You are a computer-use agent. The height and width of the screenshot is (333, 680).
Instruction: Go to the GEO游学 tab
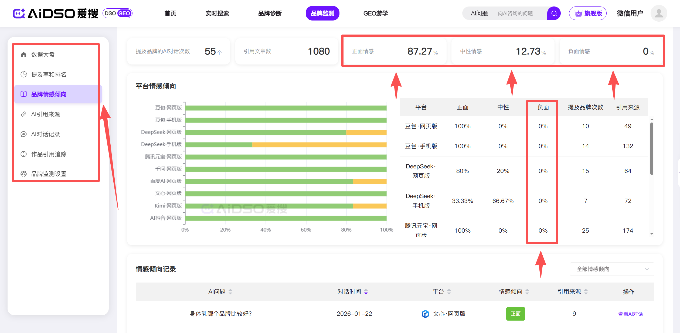(375, 13)
